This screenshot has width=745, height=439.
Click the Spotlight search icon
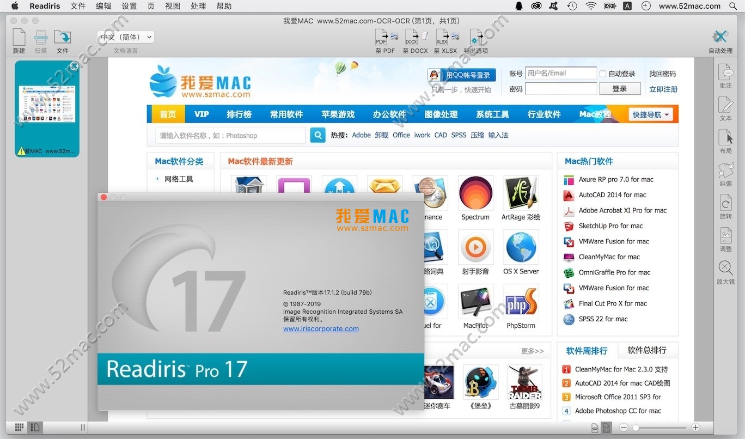click(x=732, y=6)
